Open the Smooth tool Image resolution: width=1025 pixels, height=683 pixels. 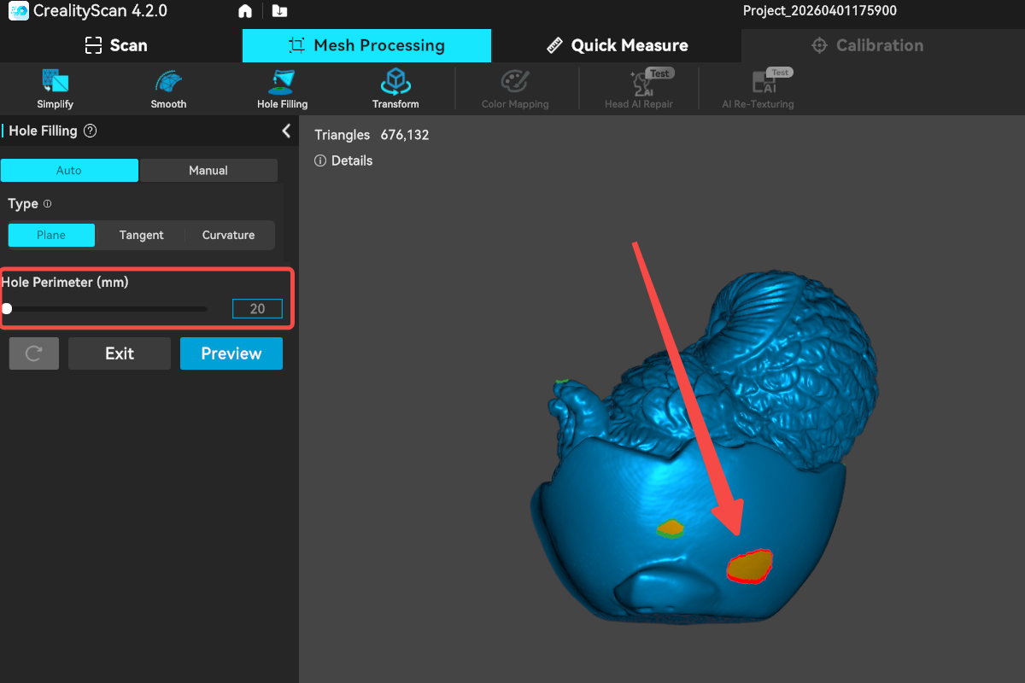[168, 89]
